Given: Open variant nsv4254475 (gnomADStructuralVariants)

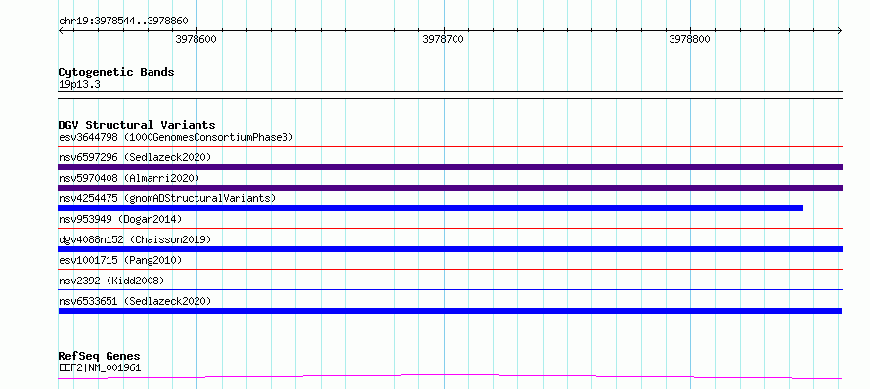Looking at the screenshot, I should [167, 198].
